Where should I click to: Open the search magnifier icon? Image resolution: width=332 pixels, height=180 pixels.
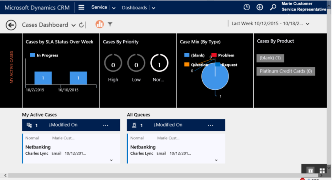[x=273, y=7]
